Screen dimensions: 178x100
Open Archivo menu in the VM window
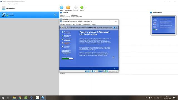point(62,24)
